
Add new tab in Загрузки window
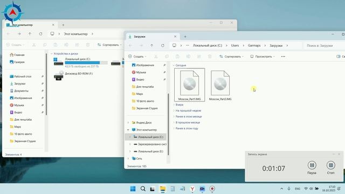(185, 37)
